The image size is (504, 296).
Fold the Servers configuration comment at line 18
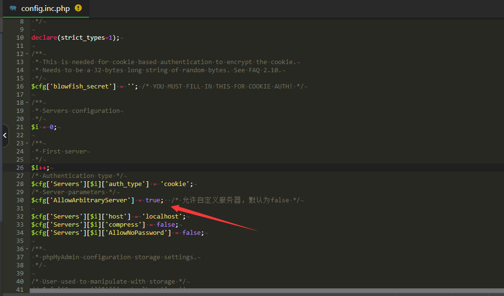coord(27,103)
